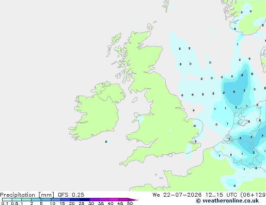Choose the 20–25 mm dark blue swatch
The image size is (266, 205).
(x=75, y=200)
